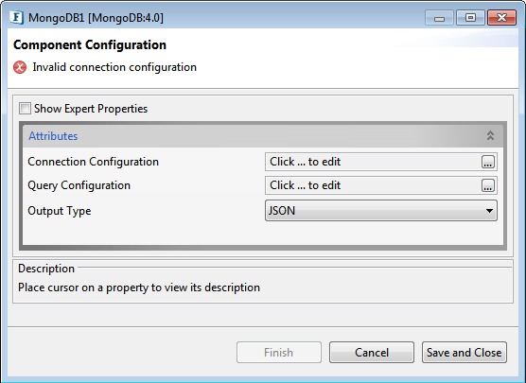Select the Output Type property label

pos(59,211)
